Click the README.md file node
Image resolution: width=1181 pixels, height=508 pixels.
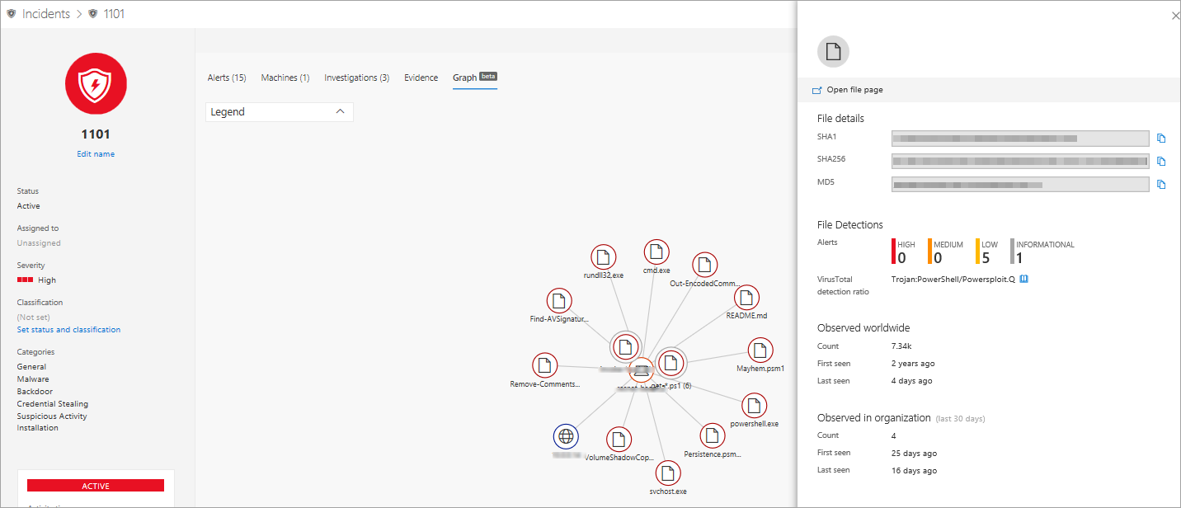pyautogui.click(x=746, y=298)
